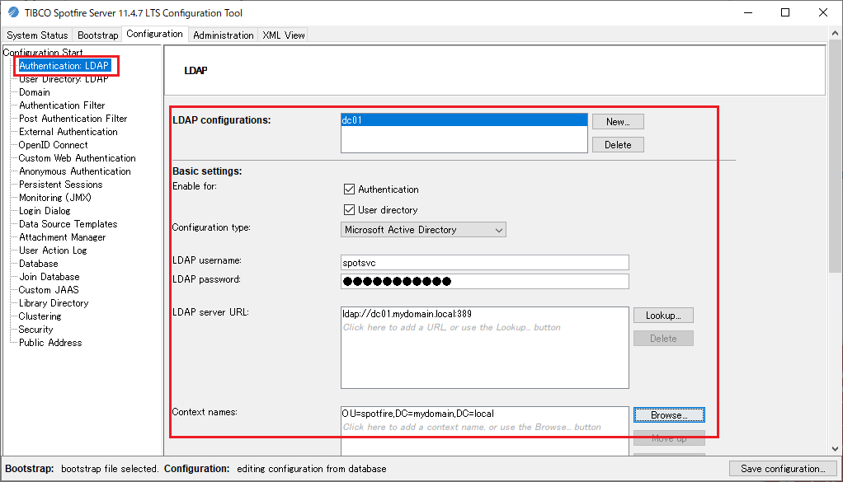Open Custom Web Authentication item
Image resolution: width=843 pixels, height=482 pixels.
pyautogui.click(x=77, y=158)
